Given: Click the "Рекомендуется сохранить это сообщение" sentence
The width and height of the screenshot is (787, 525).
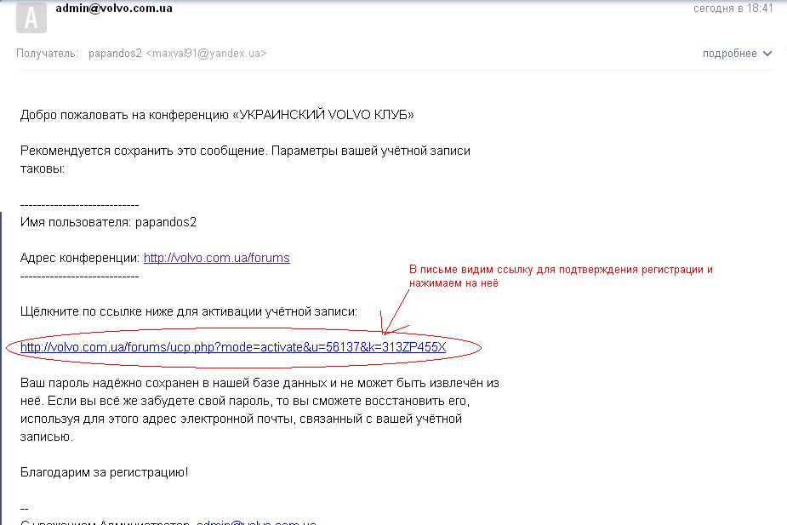Looking at the screenshot, I should tap(245, 151).
